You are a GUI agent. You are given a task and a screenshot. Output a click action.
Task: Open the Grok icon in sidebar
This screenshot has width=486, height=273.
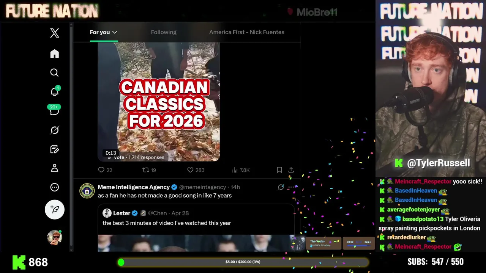(55, 130)
